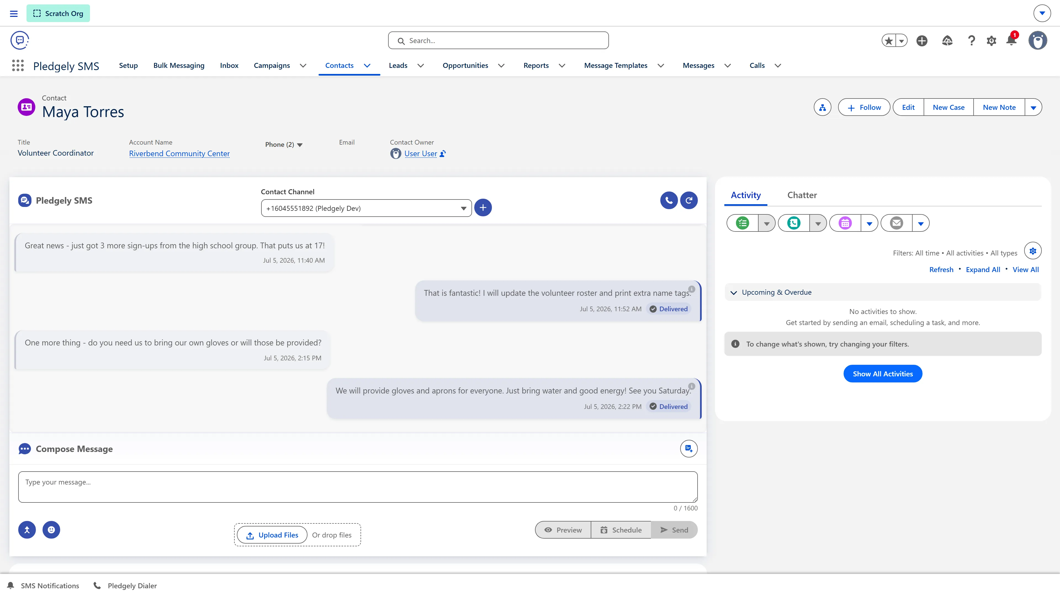Viewport: 1060px width, 596px height.
Task: Open the user profile avatar
Action: 1038,41
